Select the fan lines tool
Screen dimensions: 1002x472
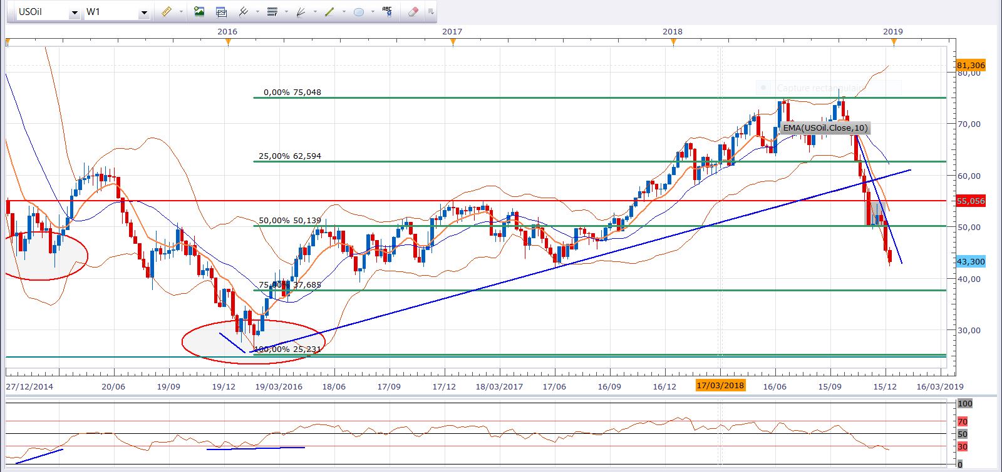coord(301,12)
